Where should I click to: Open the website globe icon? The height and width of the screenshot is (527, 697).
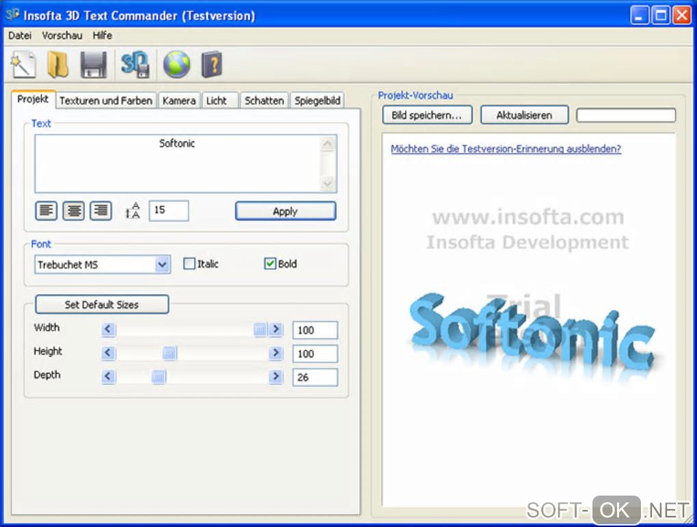click(x=176, y=65)
